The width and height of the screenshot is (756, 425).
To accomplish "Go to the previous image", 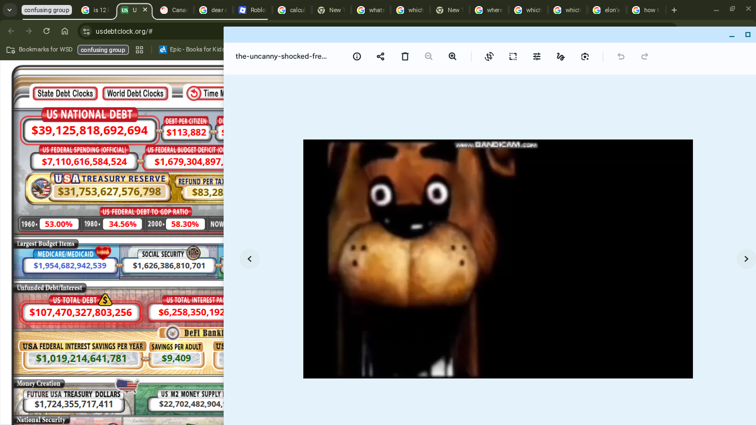I will 250,259.
